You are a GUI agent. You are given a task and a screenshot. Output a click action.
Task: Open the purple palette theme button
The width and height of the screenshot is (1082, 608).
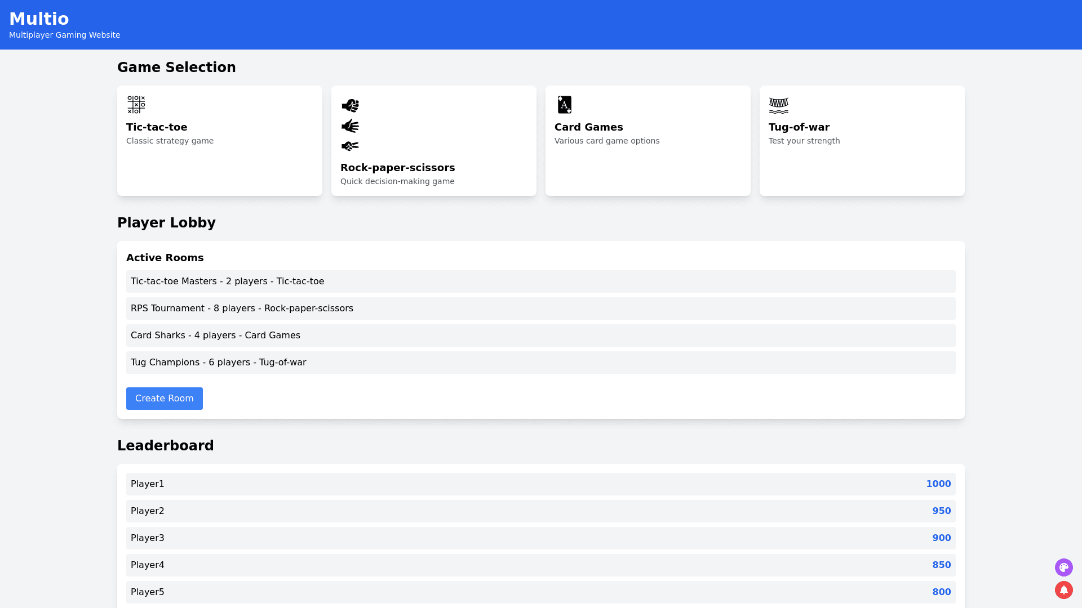[1063, 567]
